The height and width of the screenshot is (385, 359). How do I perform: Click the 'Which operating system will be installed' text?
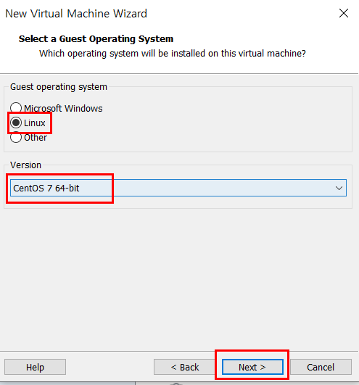173,53
